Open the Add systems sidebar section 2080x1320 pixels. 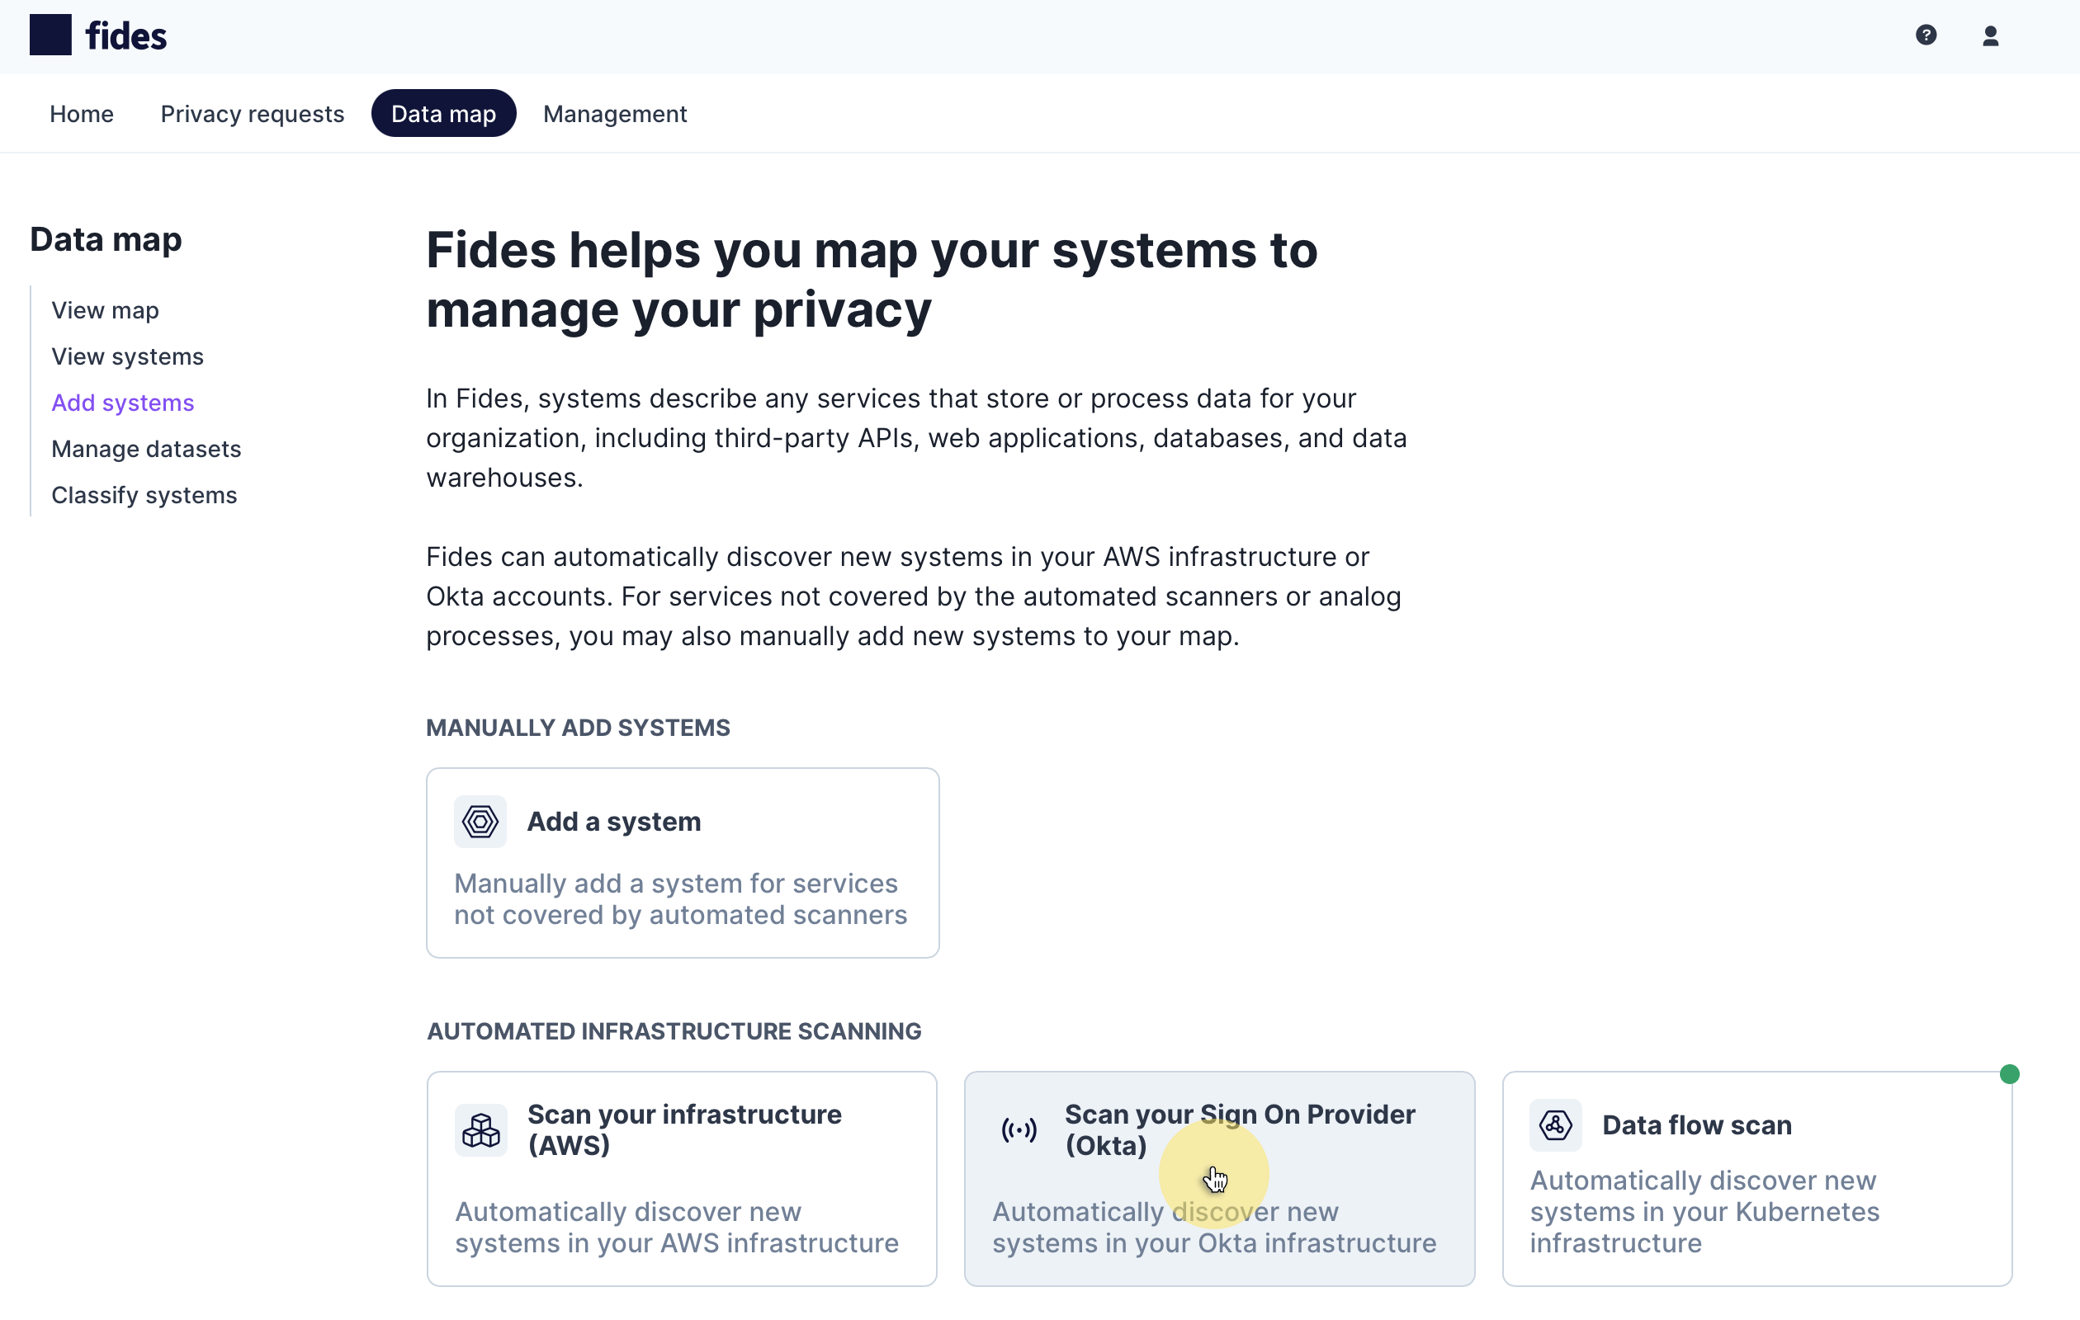(123, 402)
